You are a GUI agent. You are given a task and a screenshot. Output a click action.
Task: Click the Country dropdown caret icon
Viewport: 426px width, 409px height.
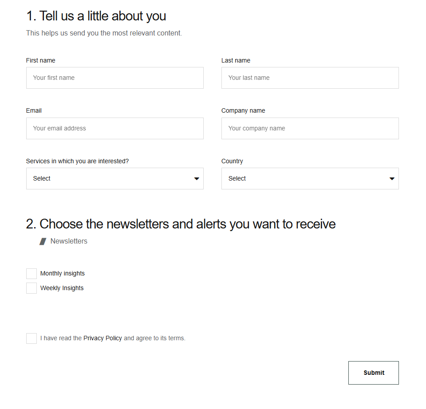point(392,179)
